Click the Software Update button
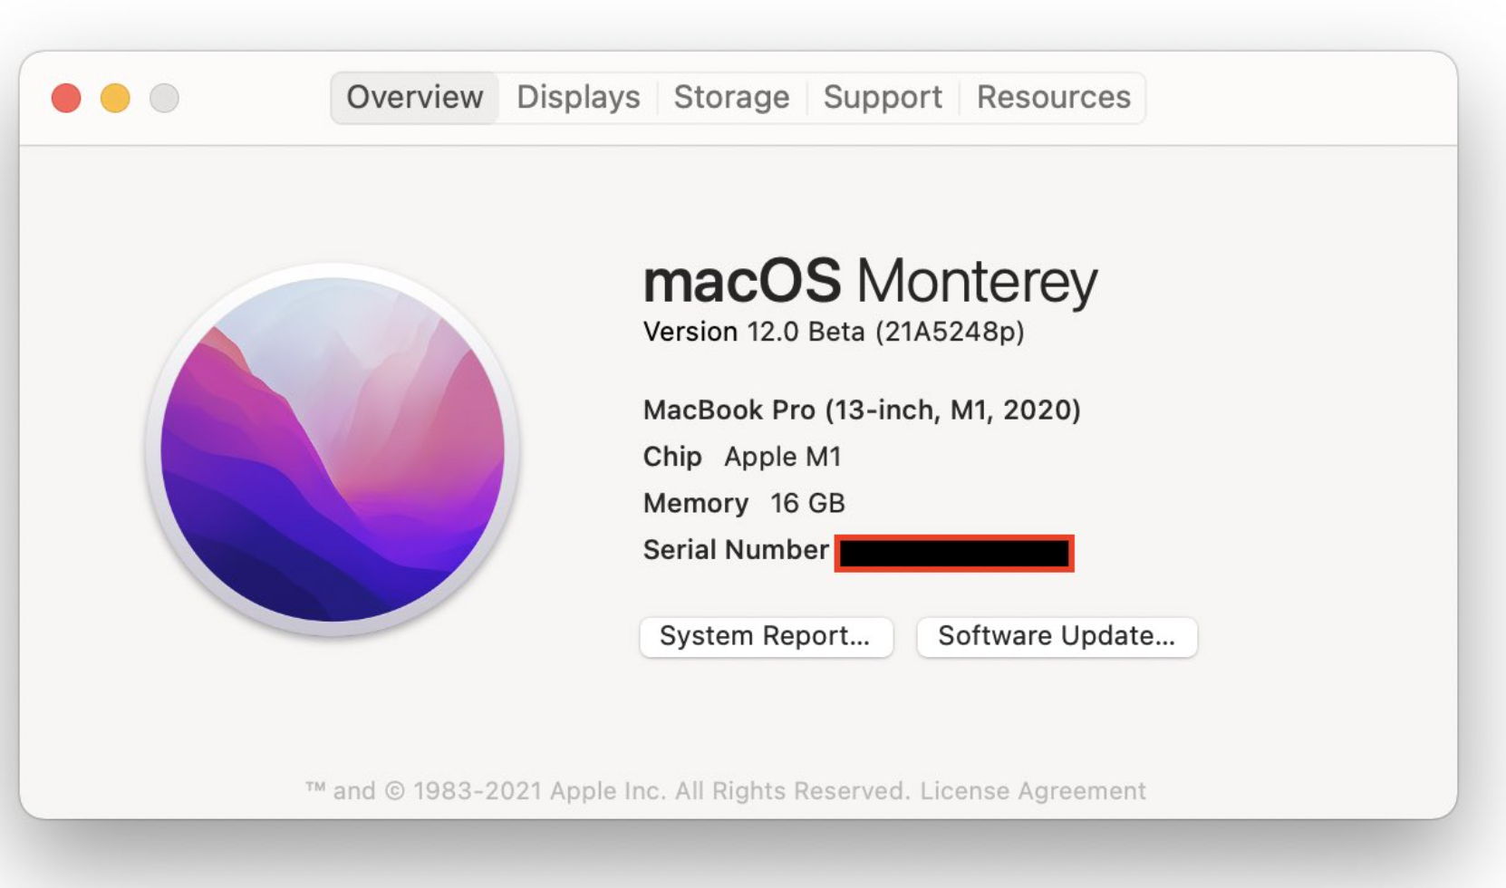Viewport: 1506px width, 888px height. 1057,636
